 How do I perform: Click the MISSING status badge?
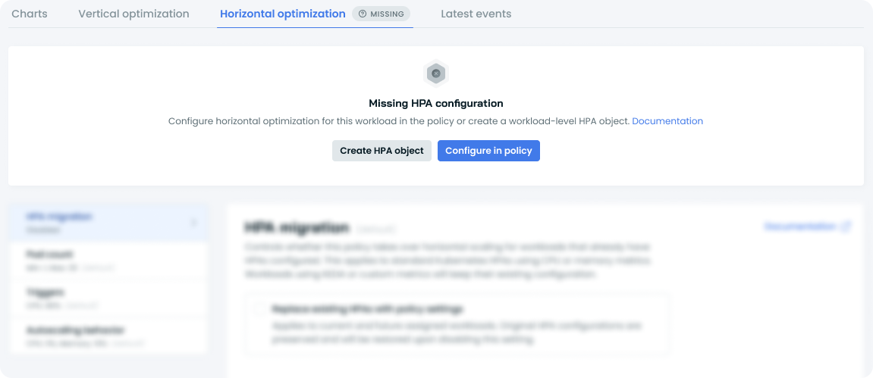(382, 14)
